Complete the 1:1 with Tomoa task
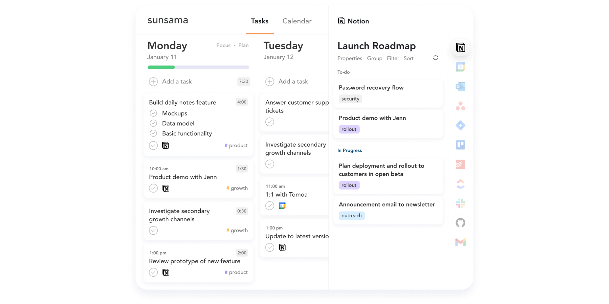Image resolution: width=609 pixels, height=304 pixels. pyautogui.click(x=269, y=206)
